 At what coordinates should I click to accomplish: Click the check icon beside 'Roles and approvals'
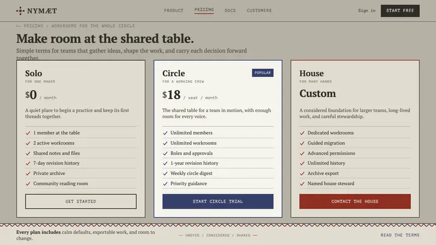tap(165, 154)
